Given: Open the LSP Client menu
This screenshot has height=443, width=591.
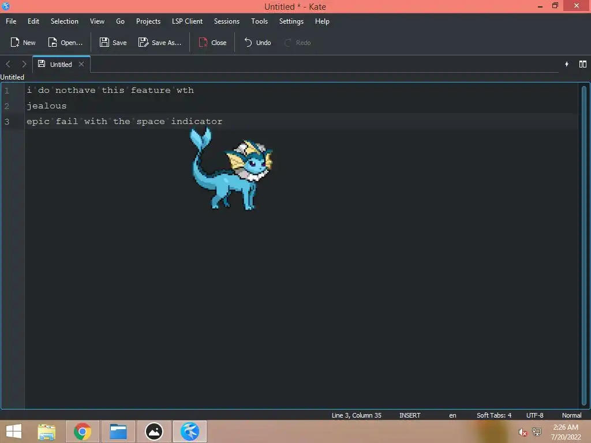Looking at the screenshot, I should 187,21.
